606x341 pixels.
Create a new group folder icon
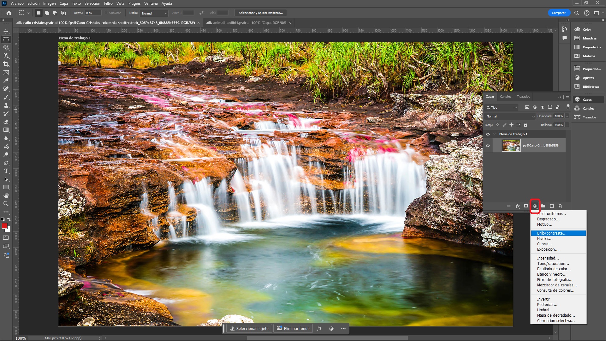click(x=543, y=206)
